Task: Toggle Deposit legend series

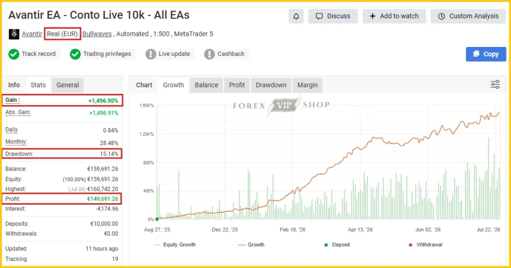Action: 337,245
